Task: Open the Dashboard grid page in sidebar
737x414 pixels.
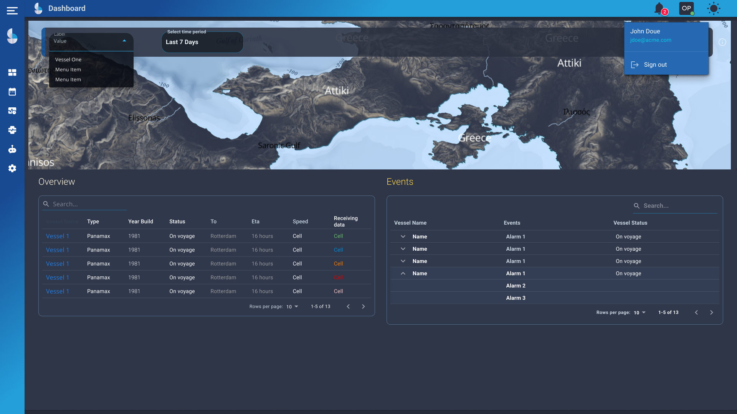Action: (x=12, y=72)
